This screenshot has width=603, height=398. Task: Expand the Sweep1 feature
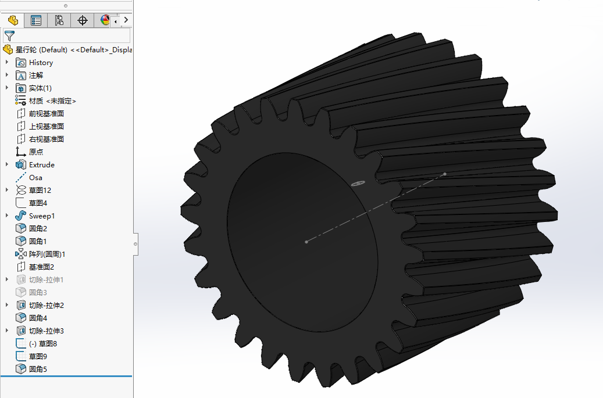click(x=6, y=215)
